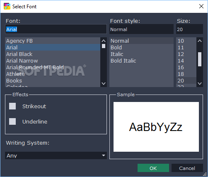Click the Size input field
This screenshot has height=177, width=208.
pyautogui.click(x=189, y=29)
